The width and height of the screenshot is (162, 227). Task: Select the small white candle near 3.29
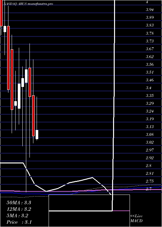[x=16, y=103]
